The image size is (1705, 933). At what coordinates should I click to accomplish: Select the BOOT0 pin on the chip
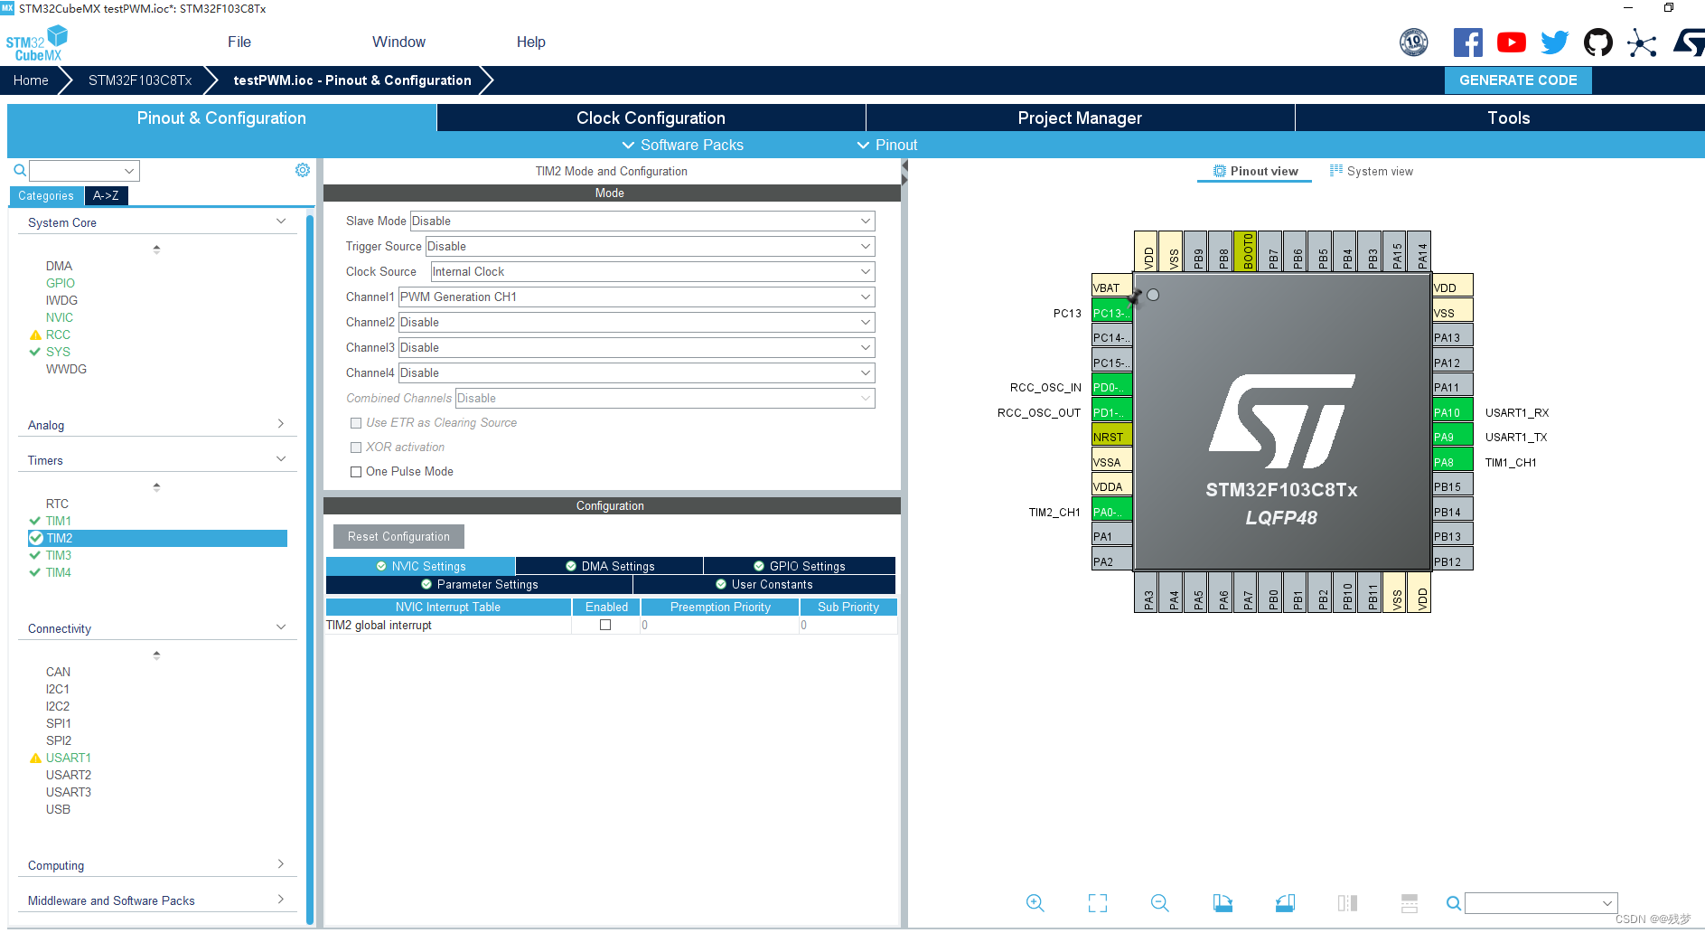pyautogui.click(x=1244, y=252)
